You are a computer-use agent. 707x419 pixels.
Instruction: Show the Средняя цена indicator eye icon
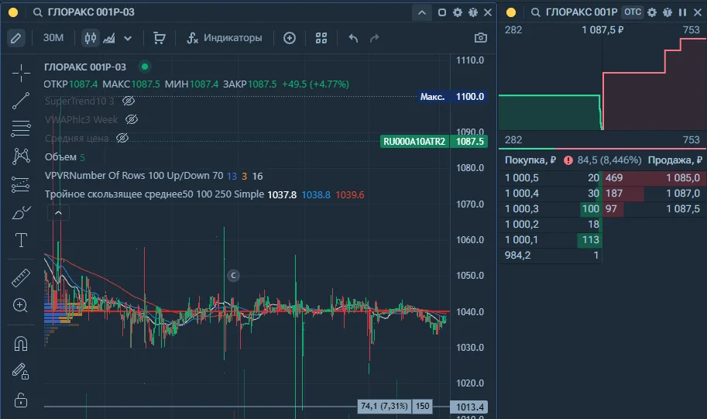pyautogui.click(x=122, y=138)
